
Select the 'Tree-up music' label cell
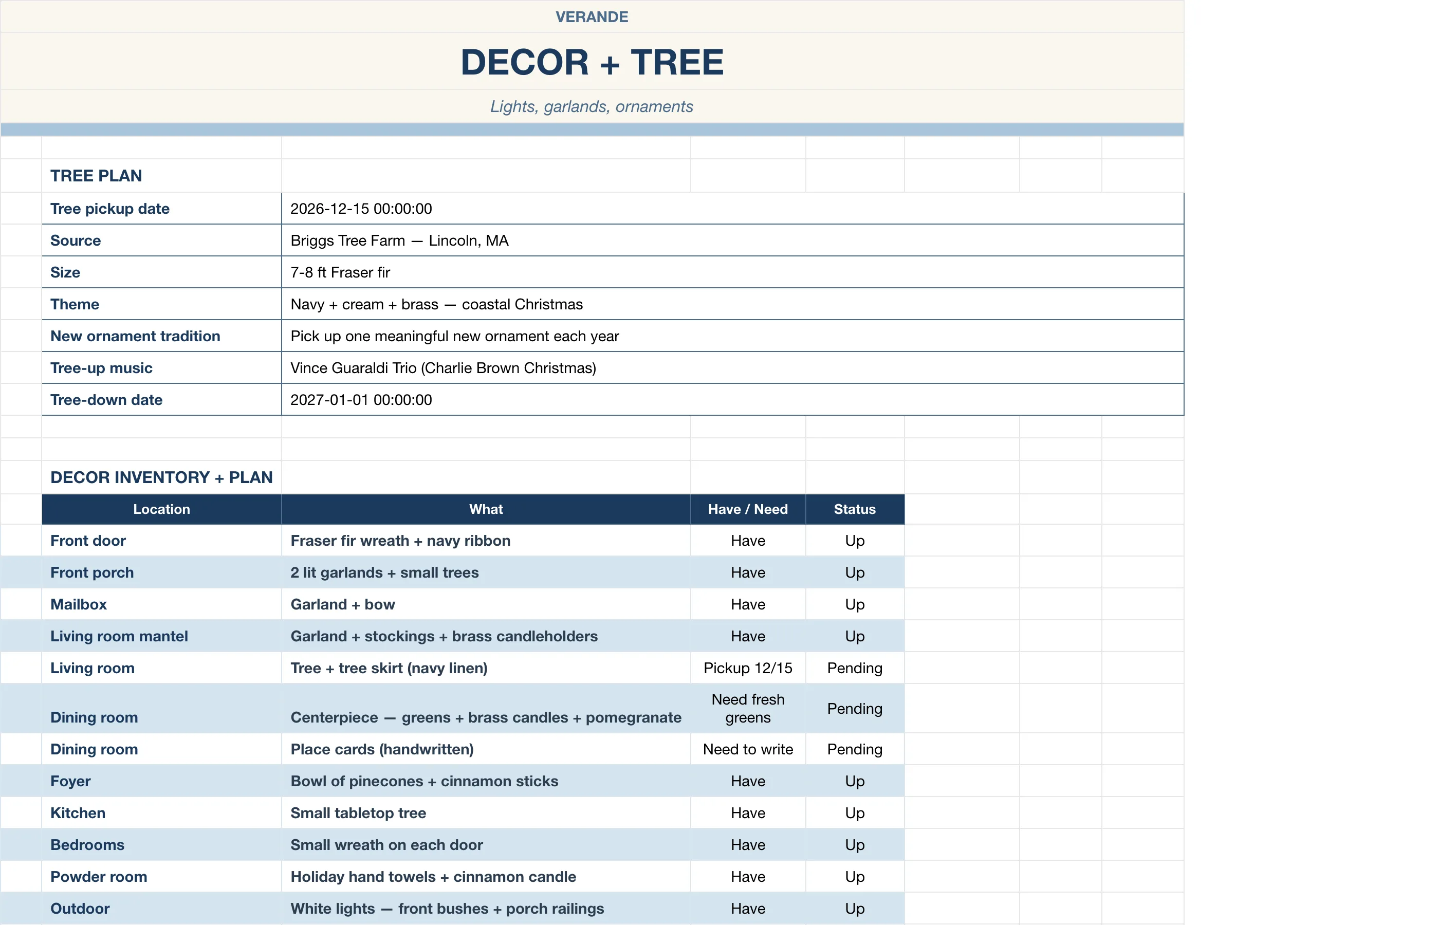click(x=161, y=367)
